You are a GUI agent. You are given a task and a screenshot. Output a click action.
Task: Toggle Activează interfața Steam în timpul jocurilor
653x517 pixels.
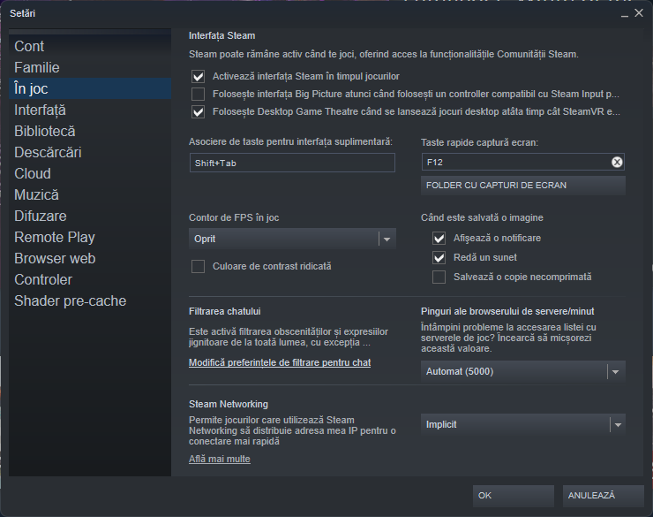pos(199,76)
